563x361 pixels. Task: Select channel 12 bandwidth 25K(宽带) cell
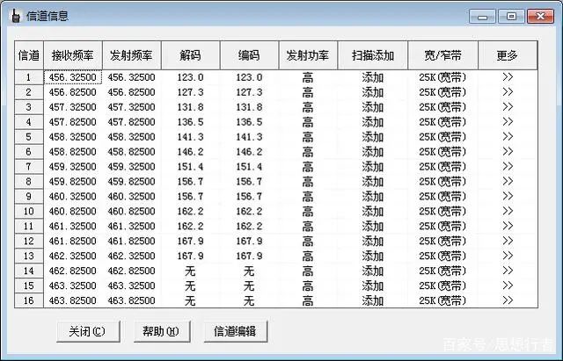point(442,241)
